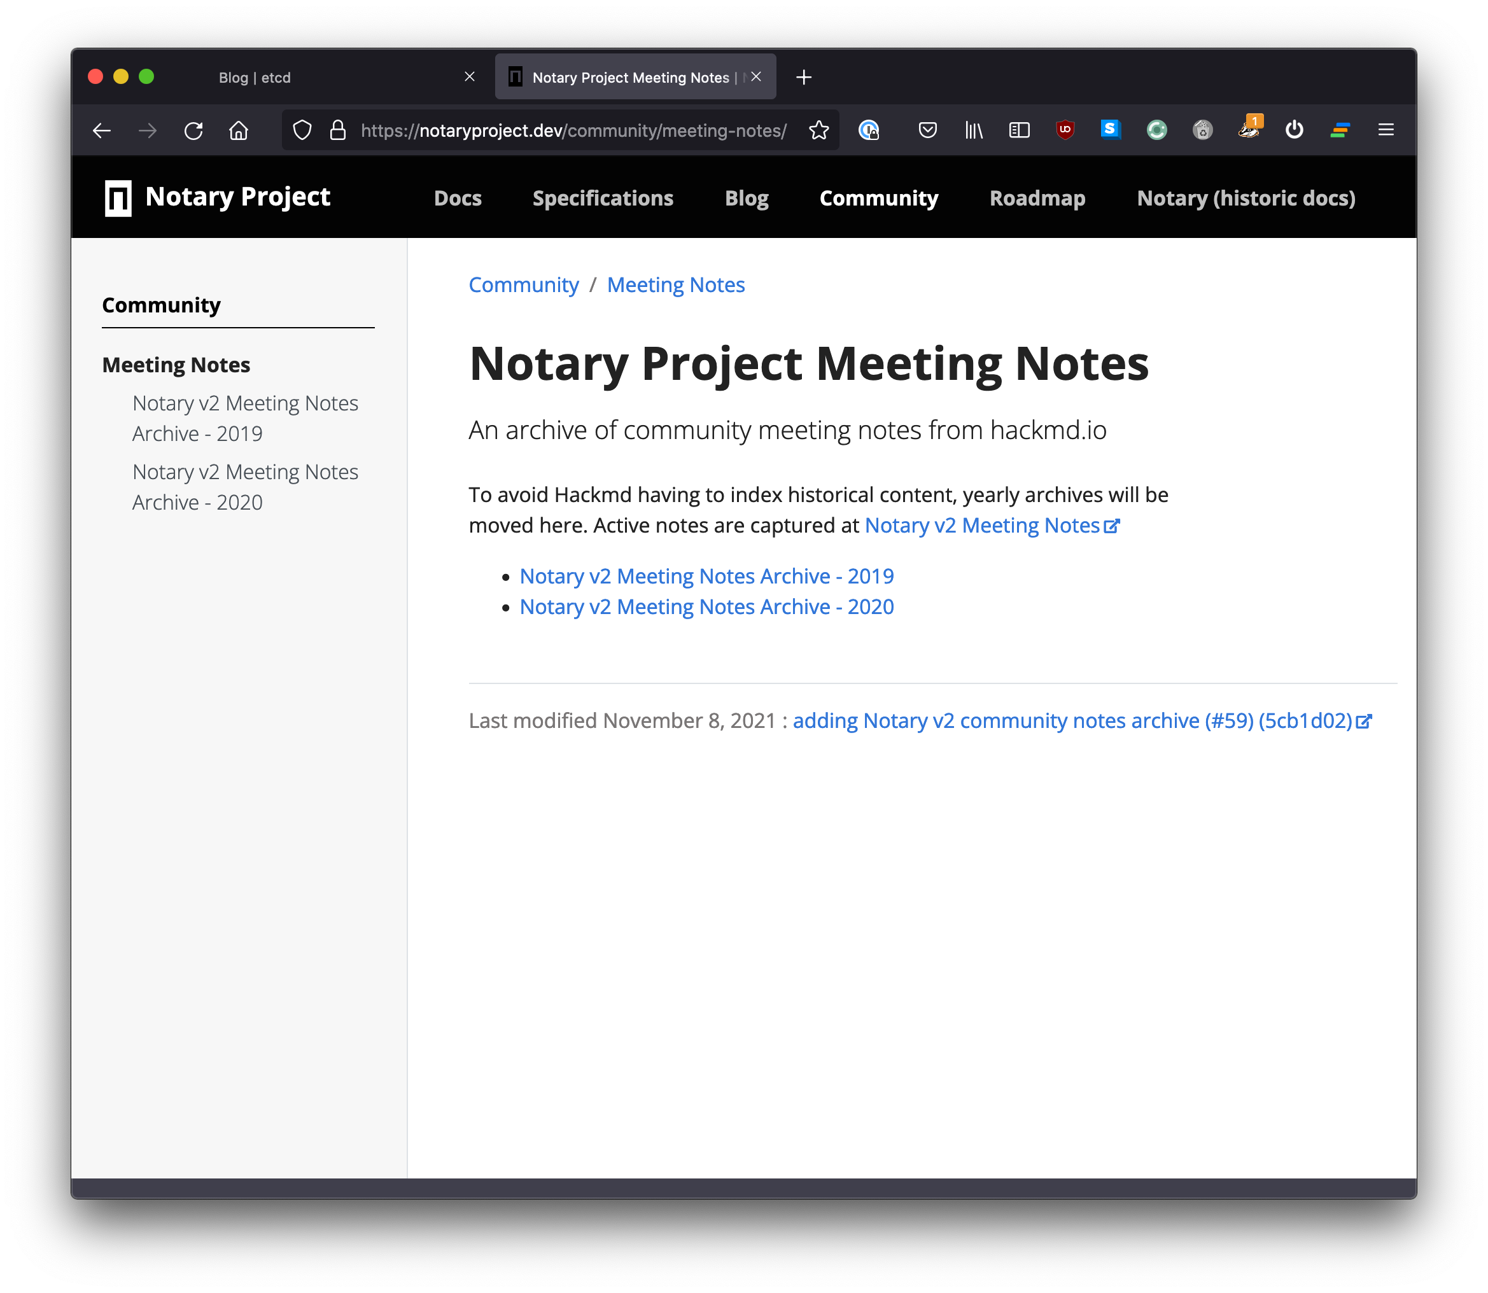This screenshot has height=1293, width=1488.
Task: Open the Pocket save icon
Action: point(927,130)
